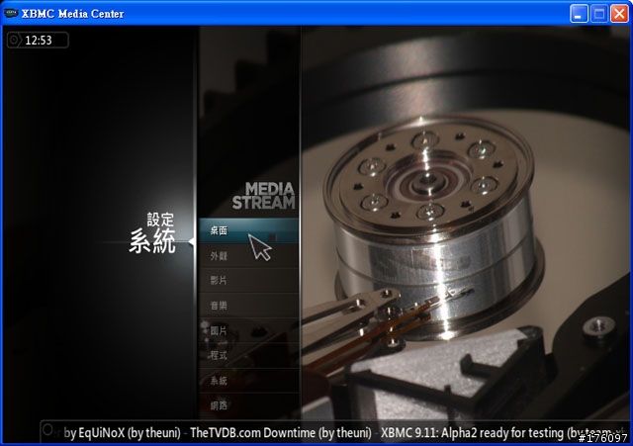Open the 音樂 settings entry
Image resolution: width=633 pixels, height=446 pixels.
(x=248, y=306)
